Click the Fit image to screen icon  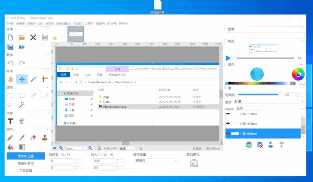tap(54, 148)
